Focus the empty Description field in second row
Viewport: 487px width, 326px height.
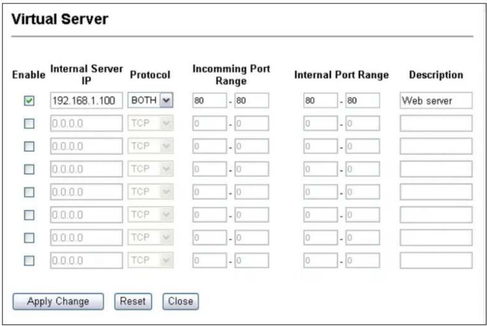436,123
